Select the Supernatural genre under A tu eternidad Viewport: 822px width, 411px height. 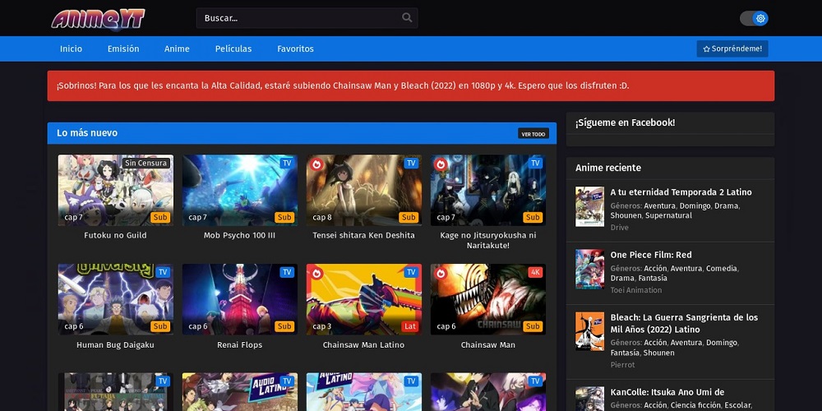[668, 215]
